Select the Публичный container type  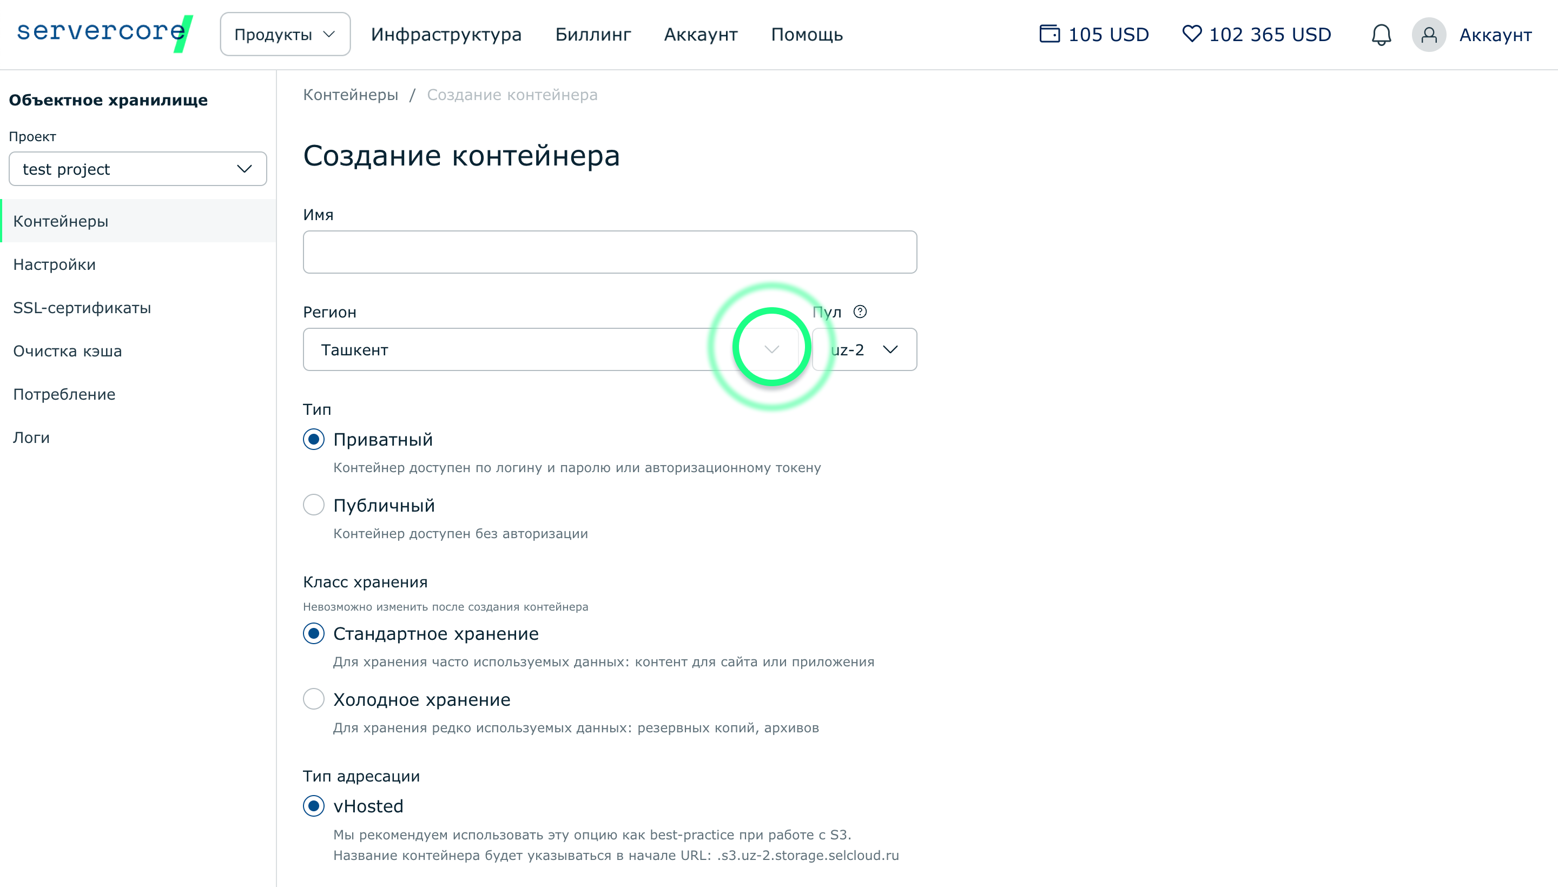[314, 505]
